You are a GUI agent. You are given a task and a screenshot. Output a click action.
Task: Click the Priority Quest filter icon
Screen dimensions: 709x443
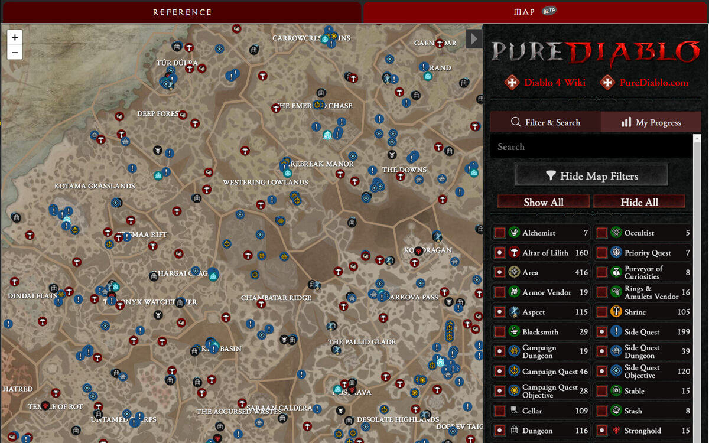[616, 253]
